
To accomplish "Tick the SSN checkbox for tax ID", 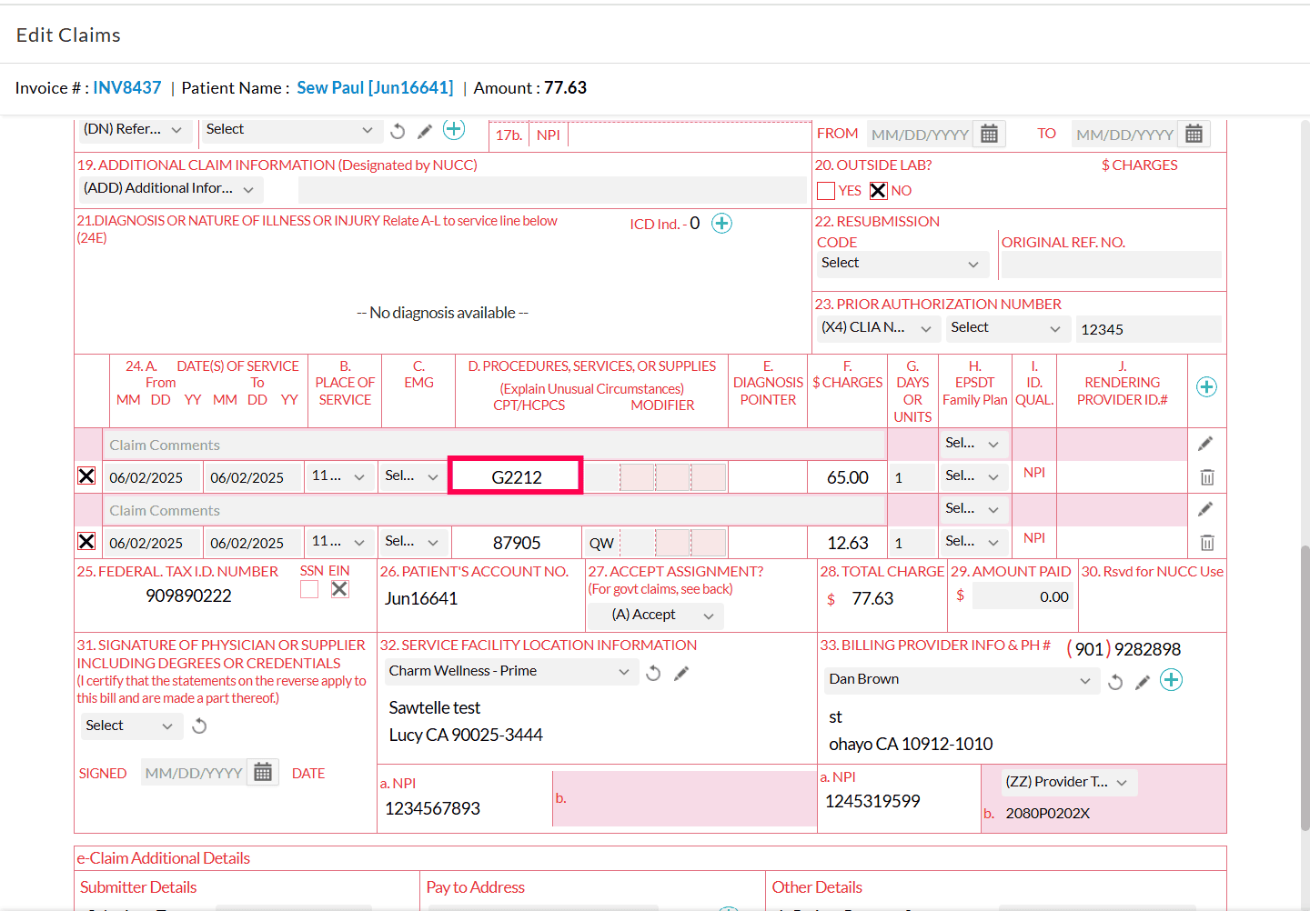I will click(309, 589).
